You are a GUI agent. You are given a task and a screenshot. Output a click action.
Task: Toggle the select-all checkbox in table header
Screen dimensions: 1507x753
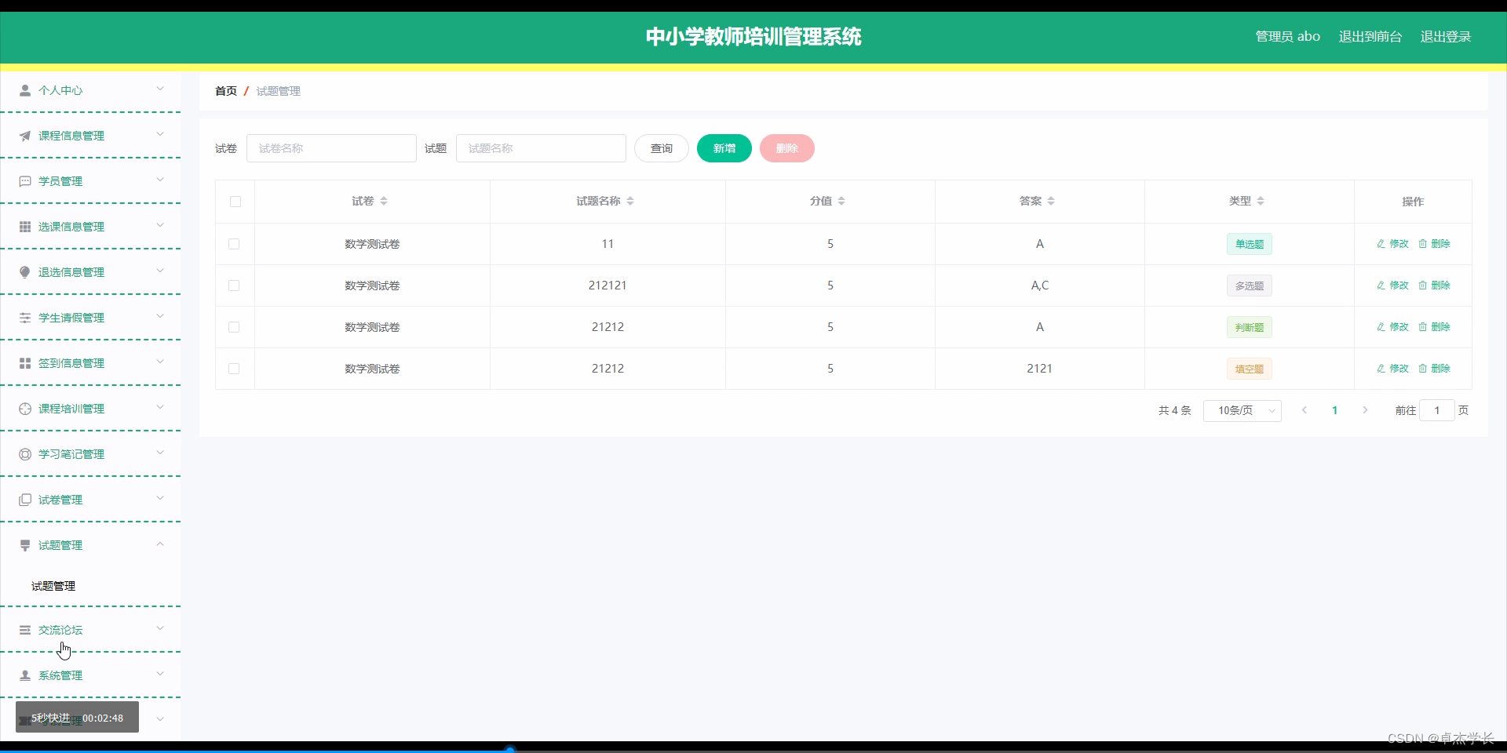coord(235,202)
